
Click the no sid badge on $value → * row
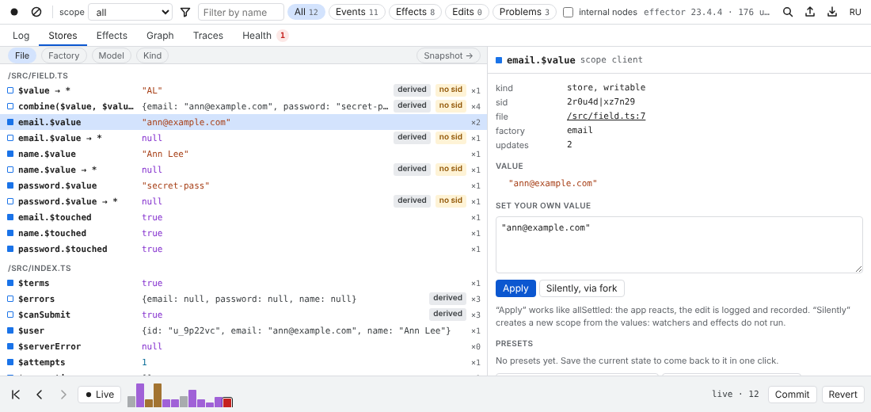click(x=451, y=90)
